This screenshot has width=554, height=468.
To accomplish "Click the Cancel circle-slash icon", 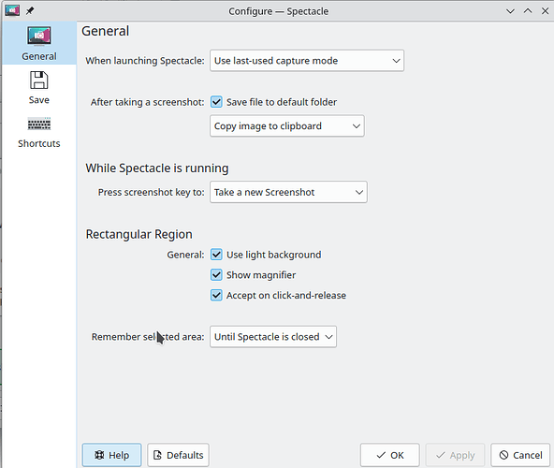I will tap(503, 455).
